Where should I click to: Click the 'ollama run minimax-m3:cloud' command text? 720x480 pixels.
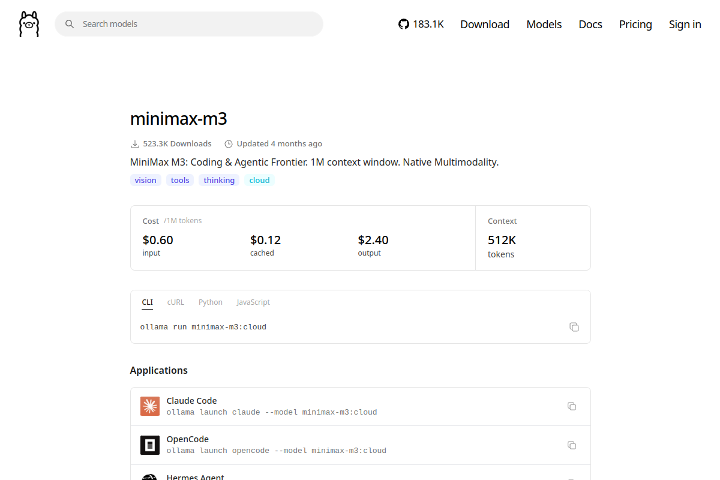[203, 327]
